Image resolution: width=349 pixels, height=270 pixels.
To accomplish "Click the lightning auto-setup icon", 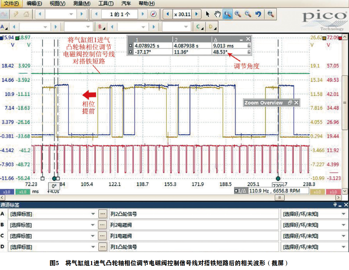I will click(16, 14).
